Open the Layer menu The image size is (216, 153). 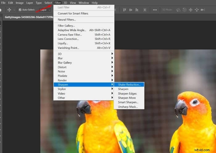click(x=30, y=2)
